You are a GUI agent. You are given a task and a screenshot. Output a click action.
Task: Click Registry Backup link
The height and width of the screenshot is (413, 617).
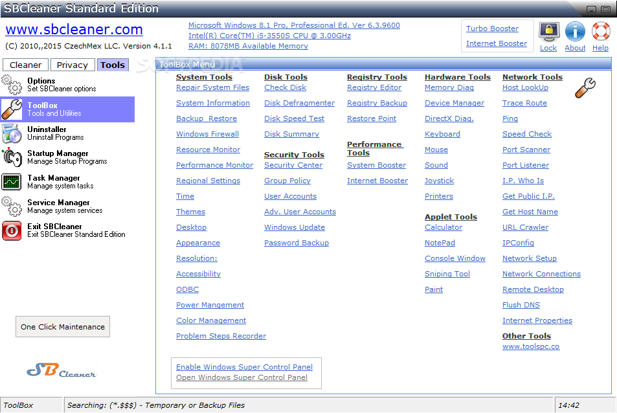point(377,103)
